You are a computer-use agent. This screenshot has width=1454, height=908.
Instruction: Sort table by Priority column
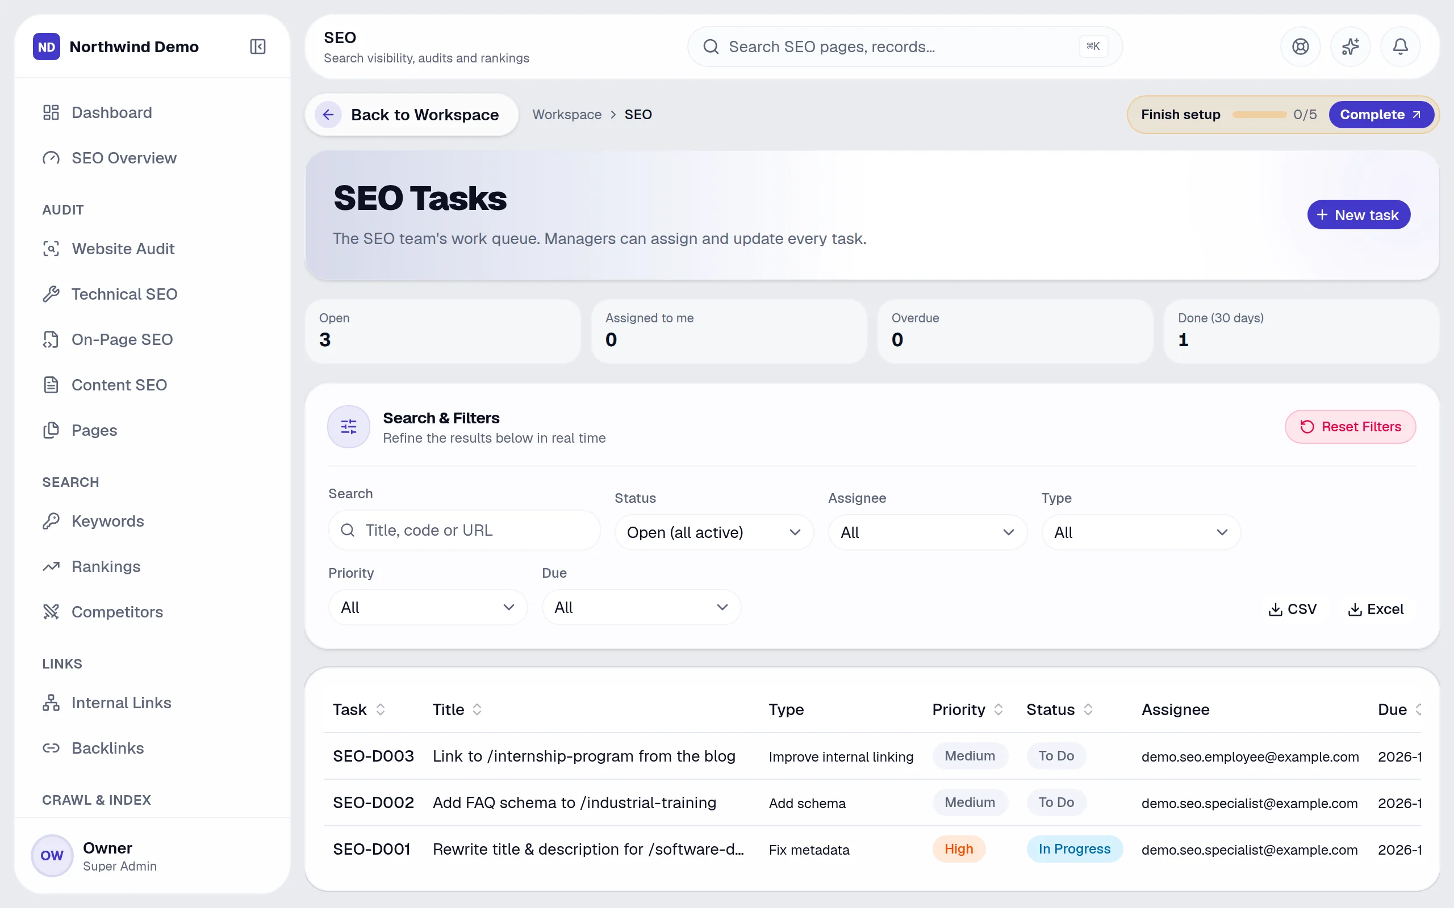[x=967, y=709]
